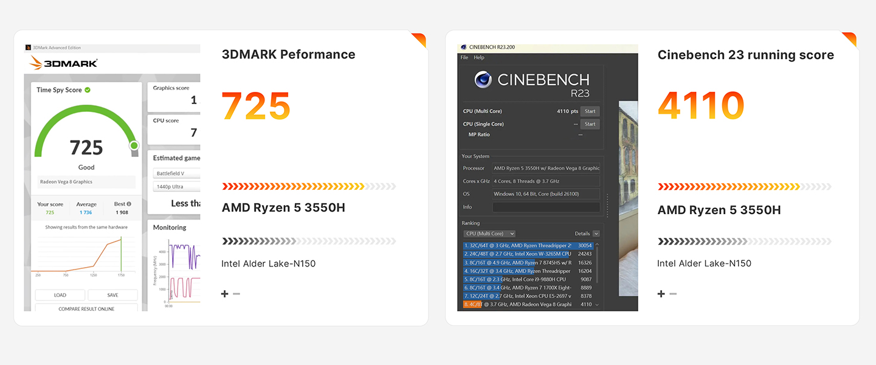Toggle the ranking Details expander arrow
The width and height of the screenshot is (876, 365).
click(596, 234)
